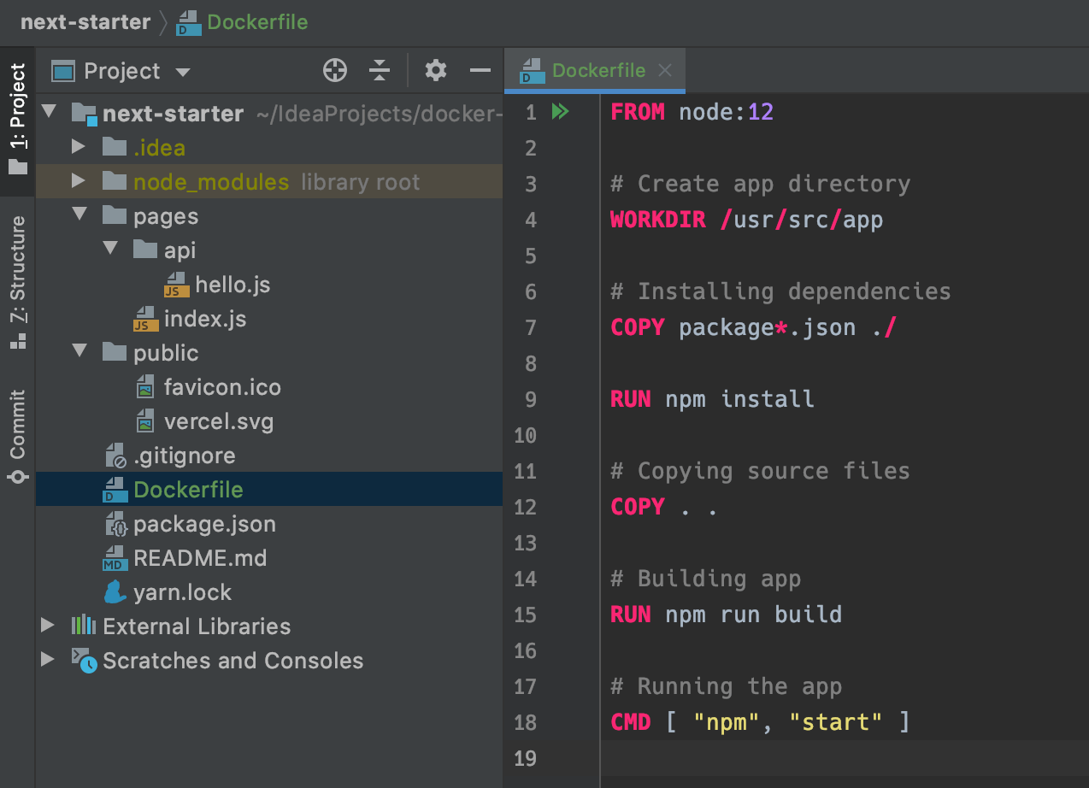Click Dockerfile in the breadcrumb bar
This screenshot has width=1089, height=788.
tap(242, 22)
